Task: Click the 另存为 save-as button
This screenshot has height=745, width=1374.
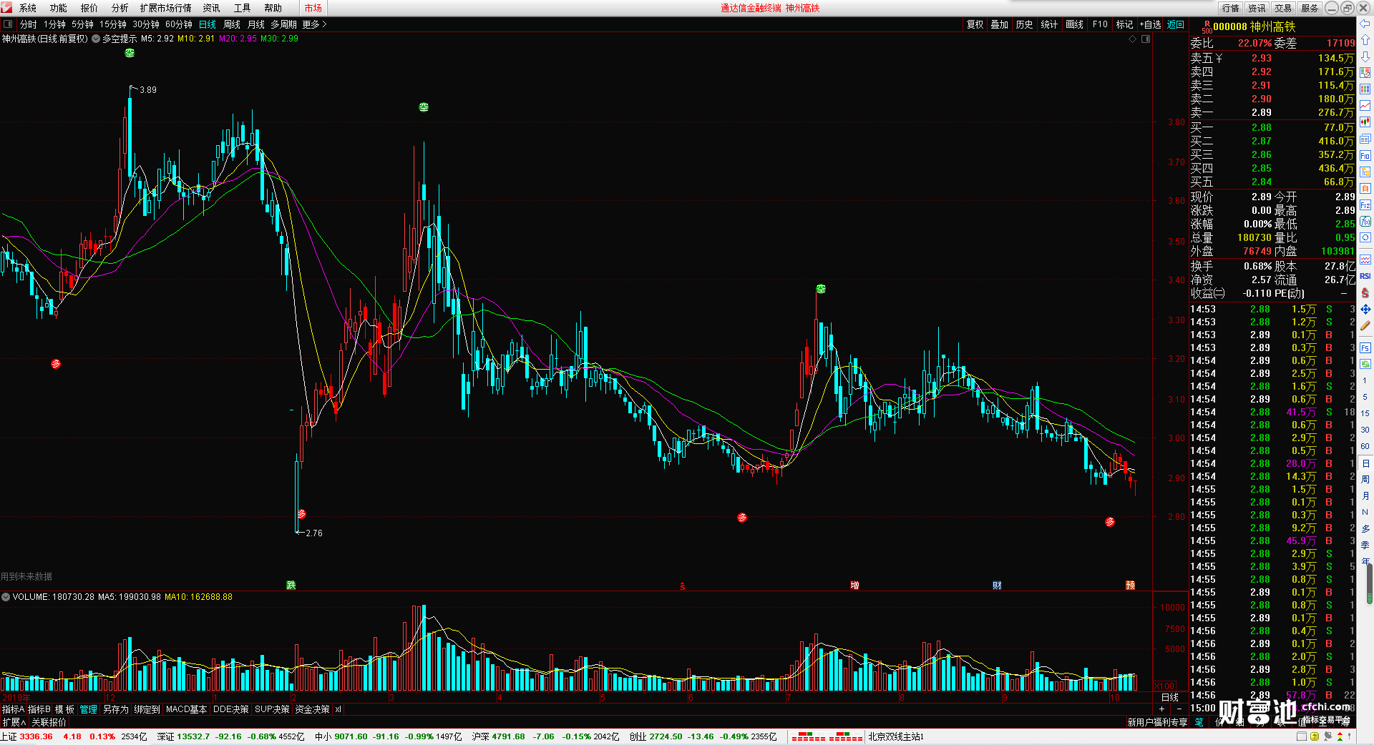Action: click(115, 709)
